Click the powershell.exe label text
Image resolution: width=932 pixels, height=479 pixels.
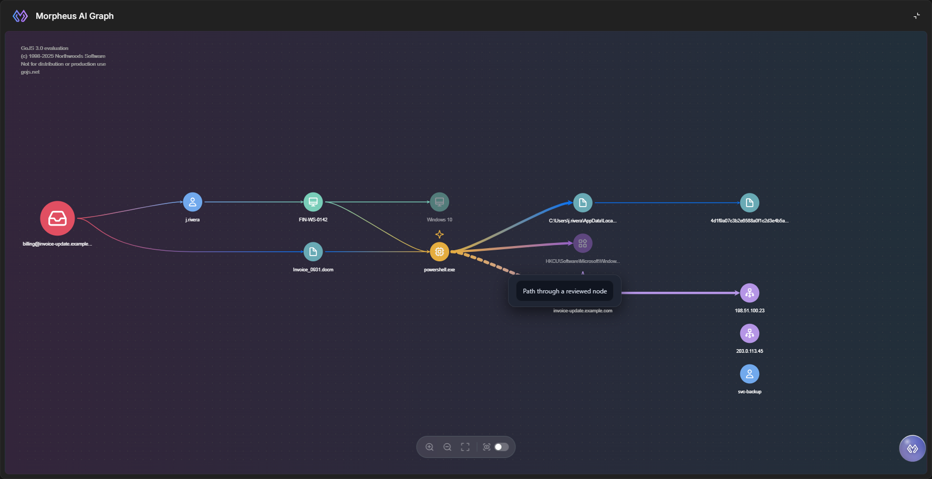coord(439,270)
